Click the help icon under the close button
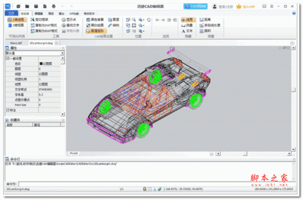This screenshot has height=200, width=303. [x=294, y=13]
